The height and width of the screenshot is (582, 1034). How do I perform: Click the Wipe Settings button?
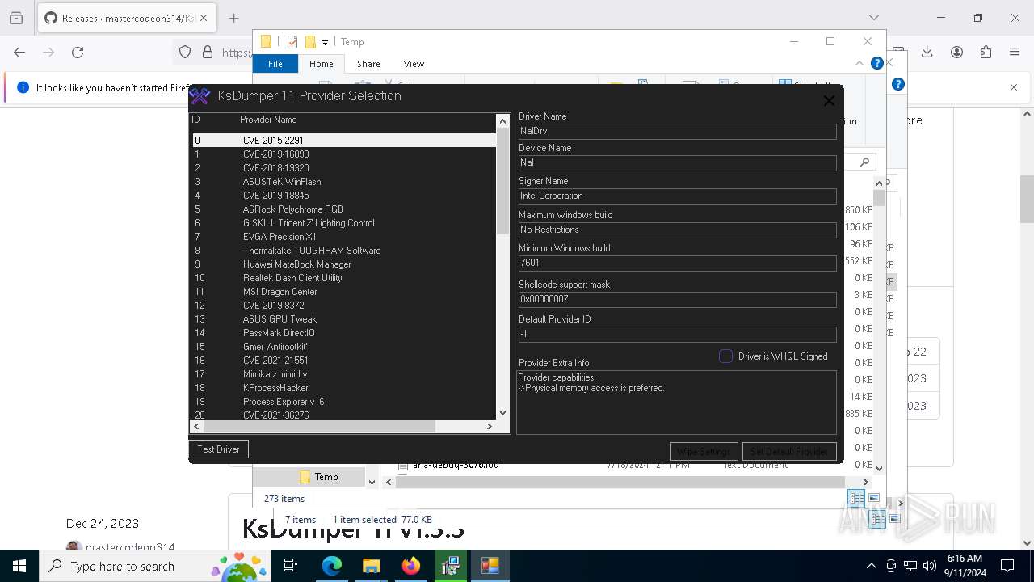pyautogui.click(x=704, y=452)
